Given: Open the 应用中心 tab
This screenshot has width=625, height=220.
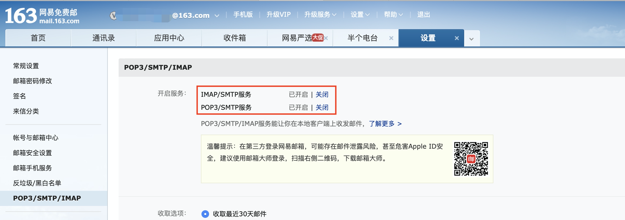Looking at the screenshot, I should pyautogui.click(x=169, y=38).
